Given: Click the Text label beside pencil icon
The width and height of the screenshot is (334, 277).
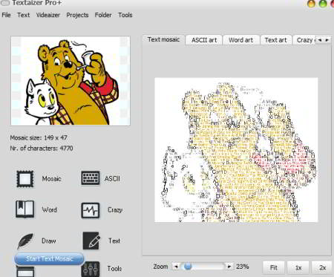Looking at the screenshot, I should [x=114, y=241].
